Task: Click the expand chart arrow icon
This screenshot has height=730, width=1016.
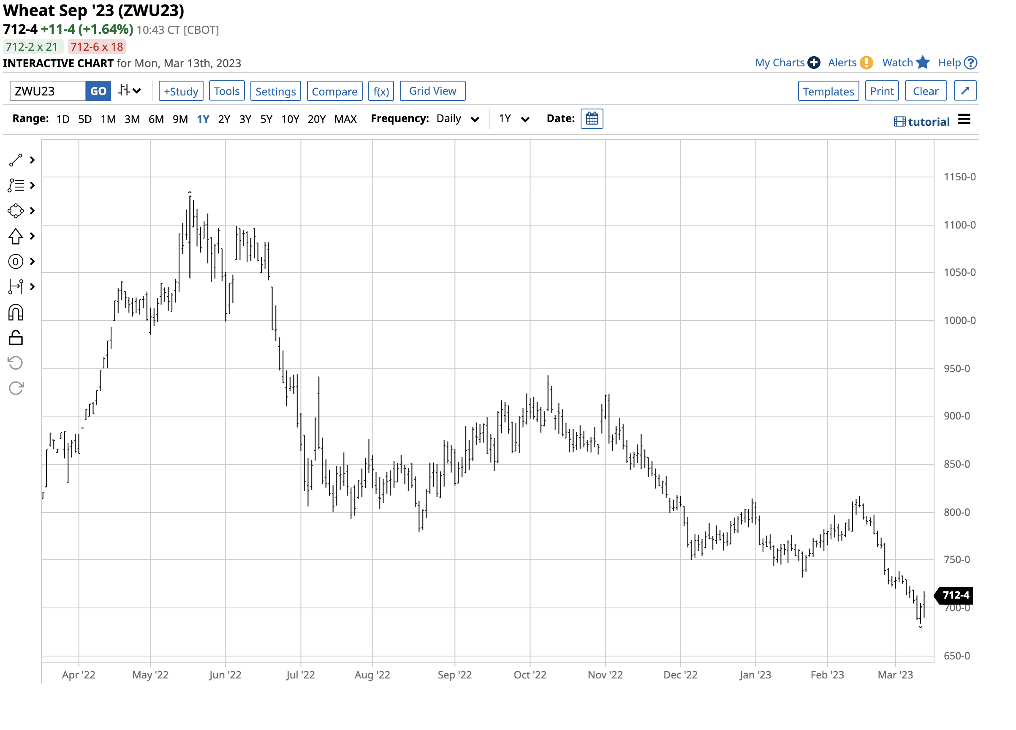Action: [965, 91]
